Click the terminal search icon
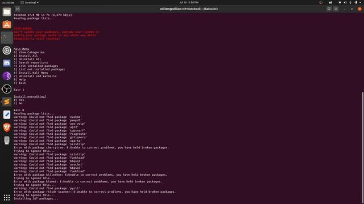The height and width of the screenshot is (204, 364). point(329,9)
